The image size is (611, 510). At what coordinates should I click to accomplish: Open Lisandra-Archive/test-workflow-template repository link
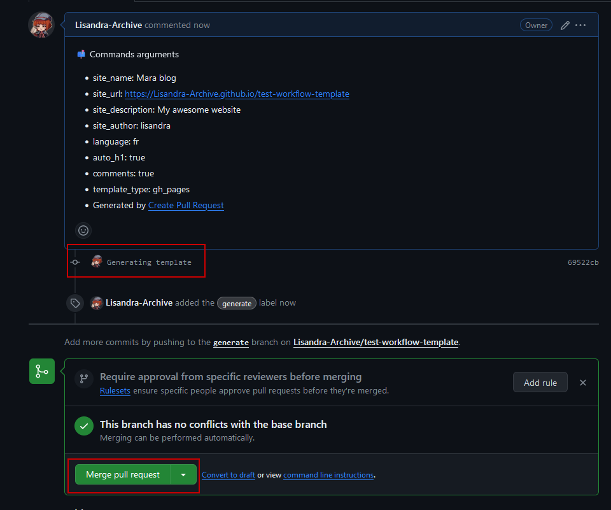[x=376, y=343]
